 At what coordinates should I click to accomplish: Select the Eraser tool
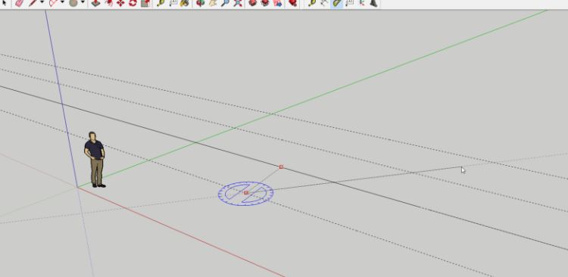tap(19, 4)
